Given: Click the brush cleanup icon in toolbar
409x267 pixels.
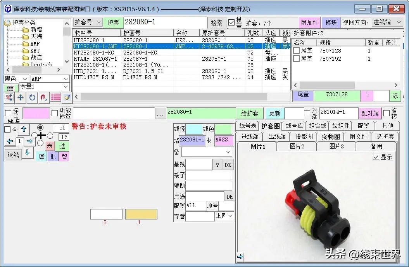Looking at the screenshot, I should (67, 98).
